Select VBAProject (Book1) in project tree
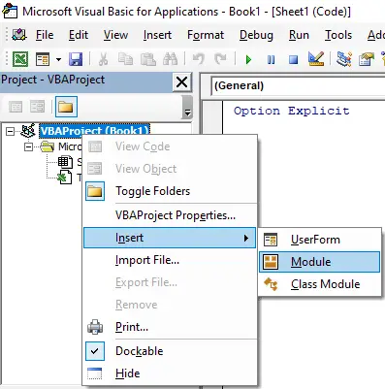The image size is (385, 389). click(94, 131)
